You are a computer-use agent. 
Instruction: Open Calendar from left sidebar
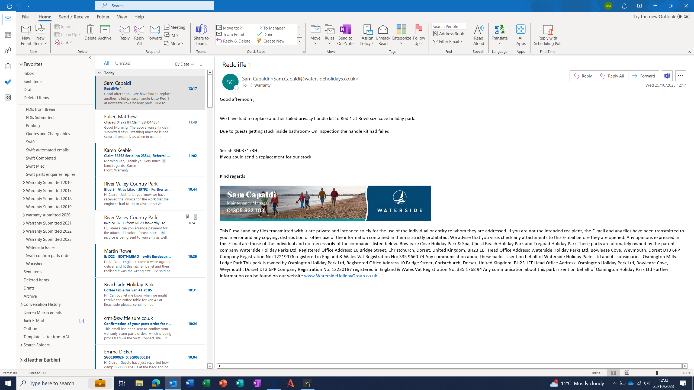coord(8,35)
